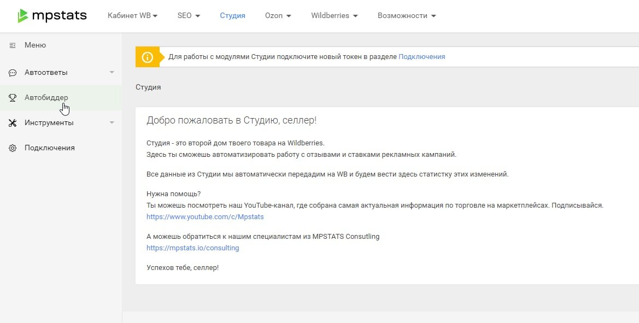Click the menu collapse icon beside Меню

tap(13, 45)
